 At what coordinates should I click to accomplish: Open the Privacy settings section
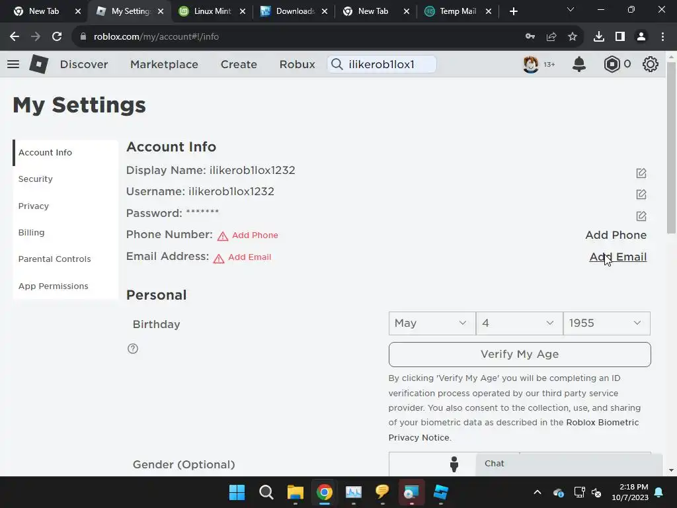point(65,206)
